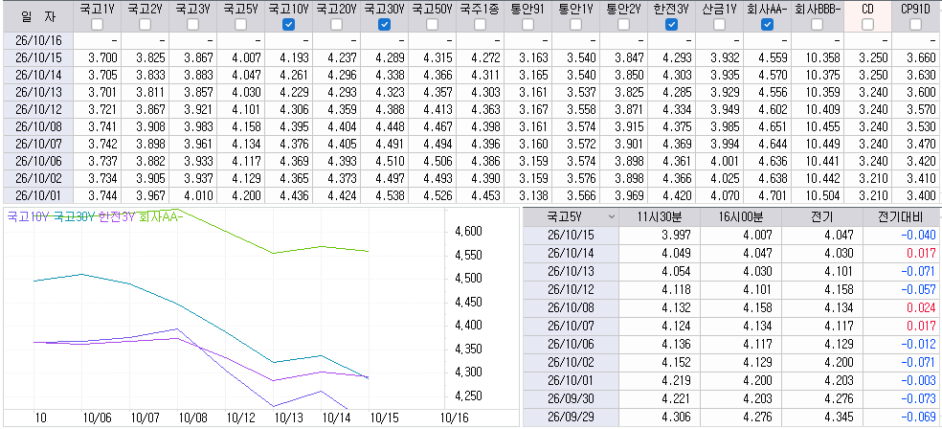Click the 16시00분 column header

click(x=740, y=217)
